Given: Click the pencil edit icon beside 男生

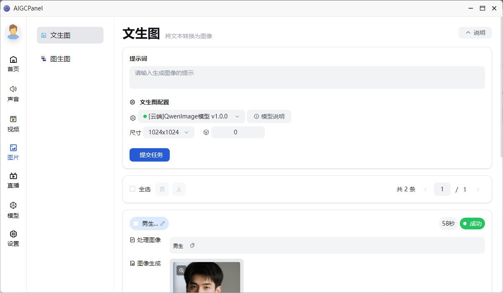Looking at the screenshot, I should click(163, 224).
